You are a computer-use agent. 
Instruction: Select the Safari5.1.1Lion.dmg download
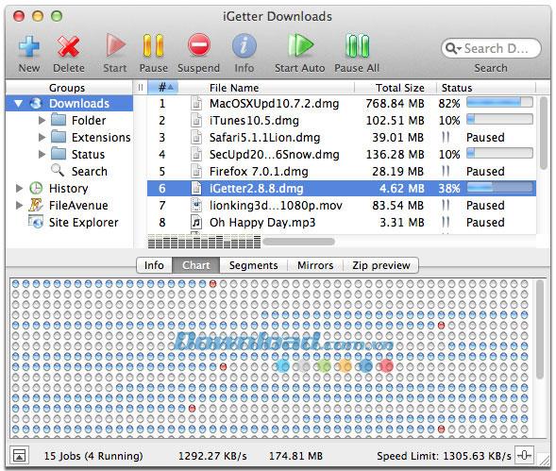pyautogui.click(x=342, y=137)
